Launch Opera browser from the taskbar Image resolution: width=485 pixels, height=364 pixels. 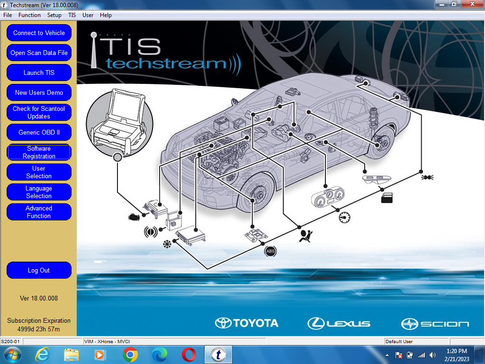click(189, 354)
